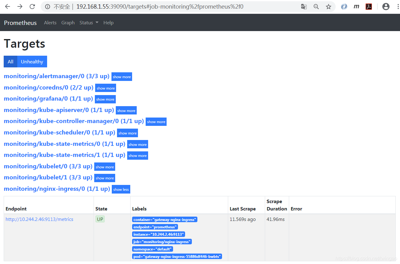The width and height of the screenshot is (400, 264).
Task: Expand monitoring/kube-state-metrics/1 with show more
Action: [138, 156]
